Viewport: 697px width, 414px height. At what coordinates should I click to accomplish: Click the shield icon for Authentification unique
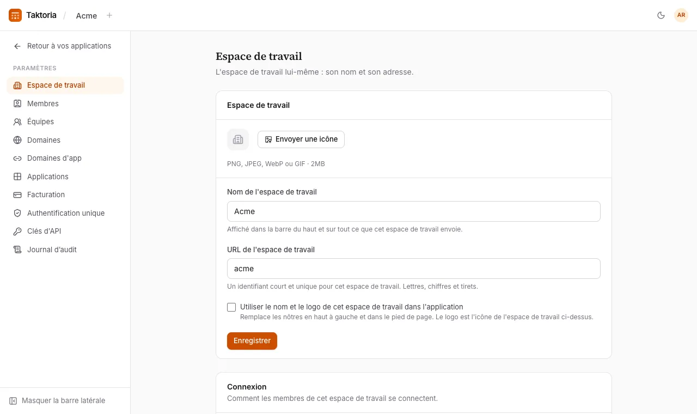pyautogui.click(x=17, y=213)
